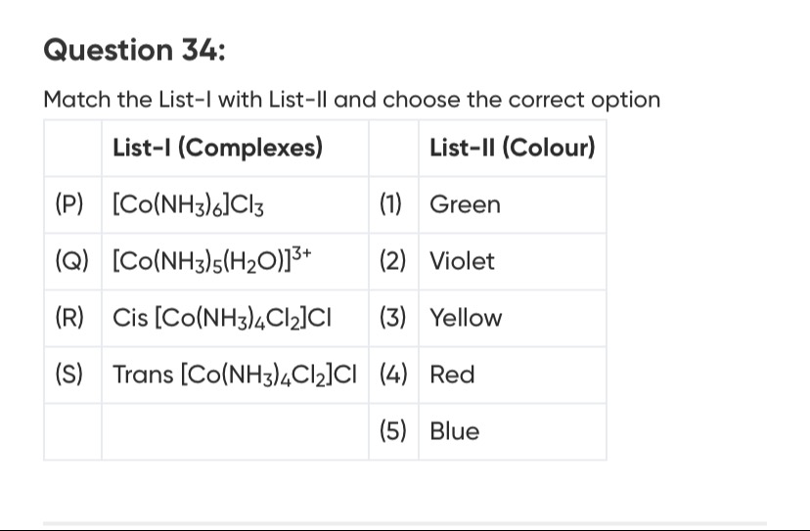Choose the Violet colour cell
Viewport: 810px width, 531px height.
pyautogui.click(x=463, y=262)
